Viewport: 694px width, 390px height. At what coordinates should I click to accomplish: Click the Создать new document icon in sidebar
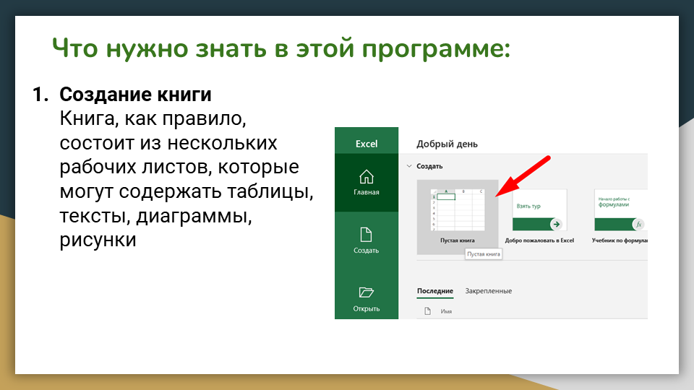pos(366,234)
